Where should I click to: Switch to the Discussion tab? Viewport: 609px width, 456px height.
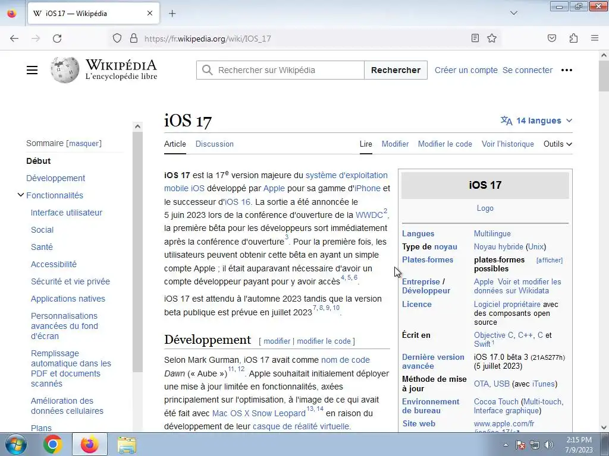(x=214, y=144)
